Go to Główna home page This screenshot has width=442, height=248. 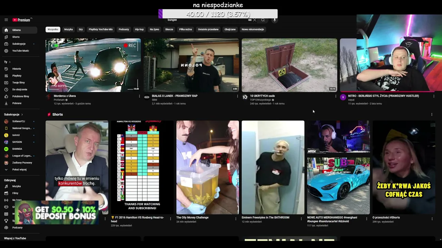pyautogui.click(x=19, y=30)
